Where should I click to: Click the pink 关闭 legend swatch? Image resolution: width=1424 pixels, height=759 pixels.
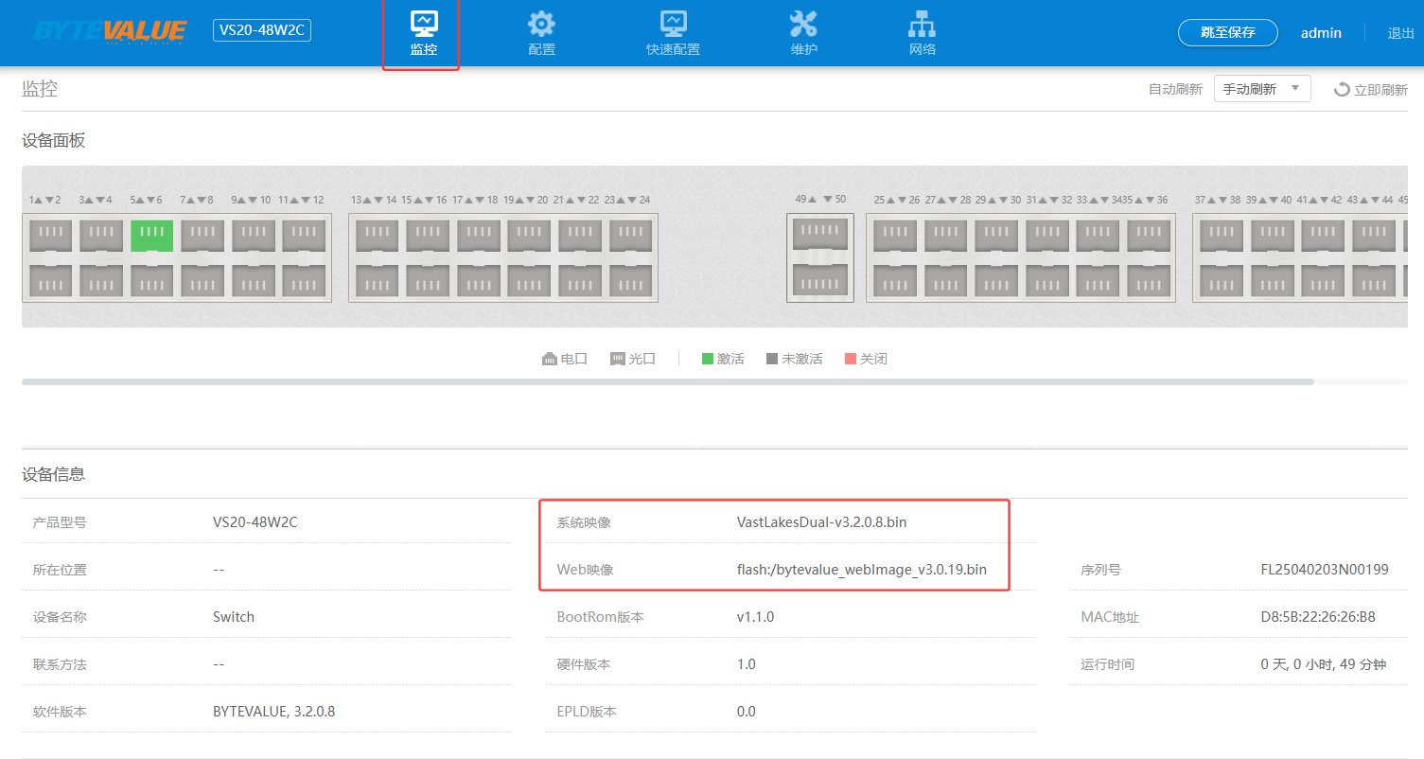pos(851,359)
